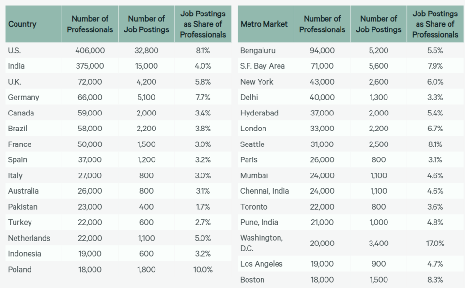465x288 pixels.
Task: Click Pakistan's 1.7% share value
Action: [202, 207]
